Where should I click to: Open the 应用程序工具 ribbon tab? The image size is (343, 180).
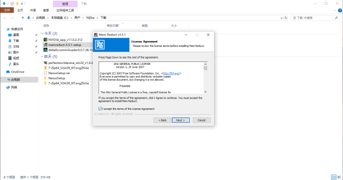(x=65, y=10)
